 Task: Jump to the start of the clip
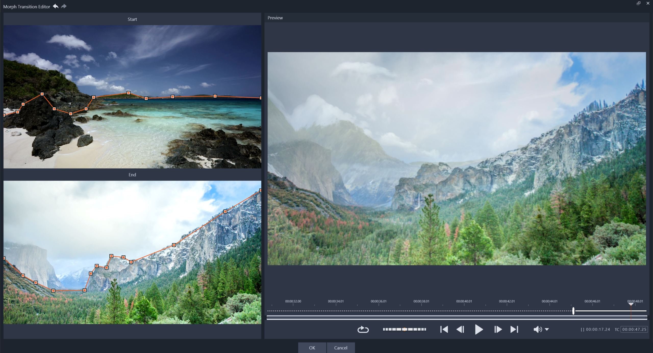pyautogui.click(x=444, y=329)
